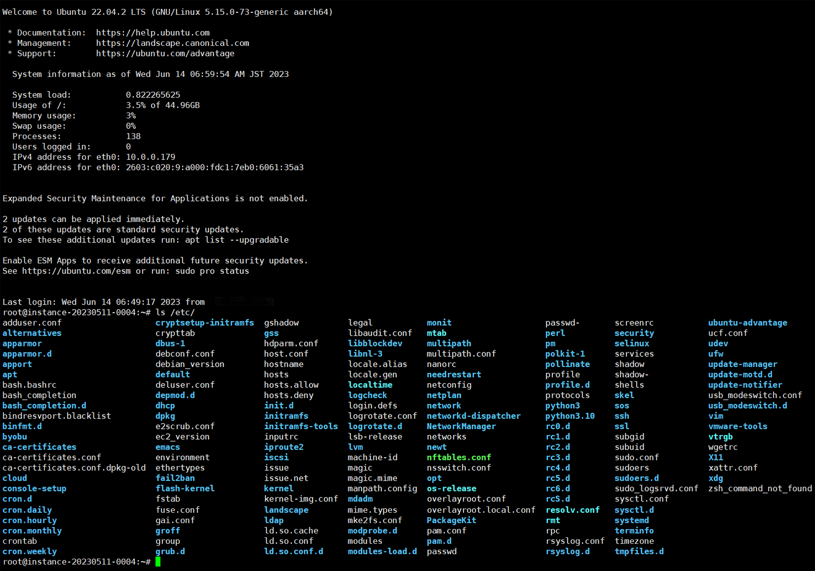This screenshot has height=571, width=815.
Task: Click hosts.allow file name
Action: pyautogui.click(x=291, y=385)
